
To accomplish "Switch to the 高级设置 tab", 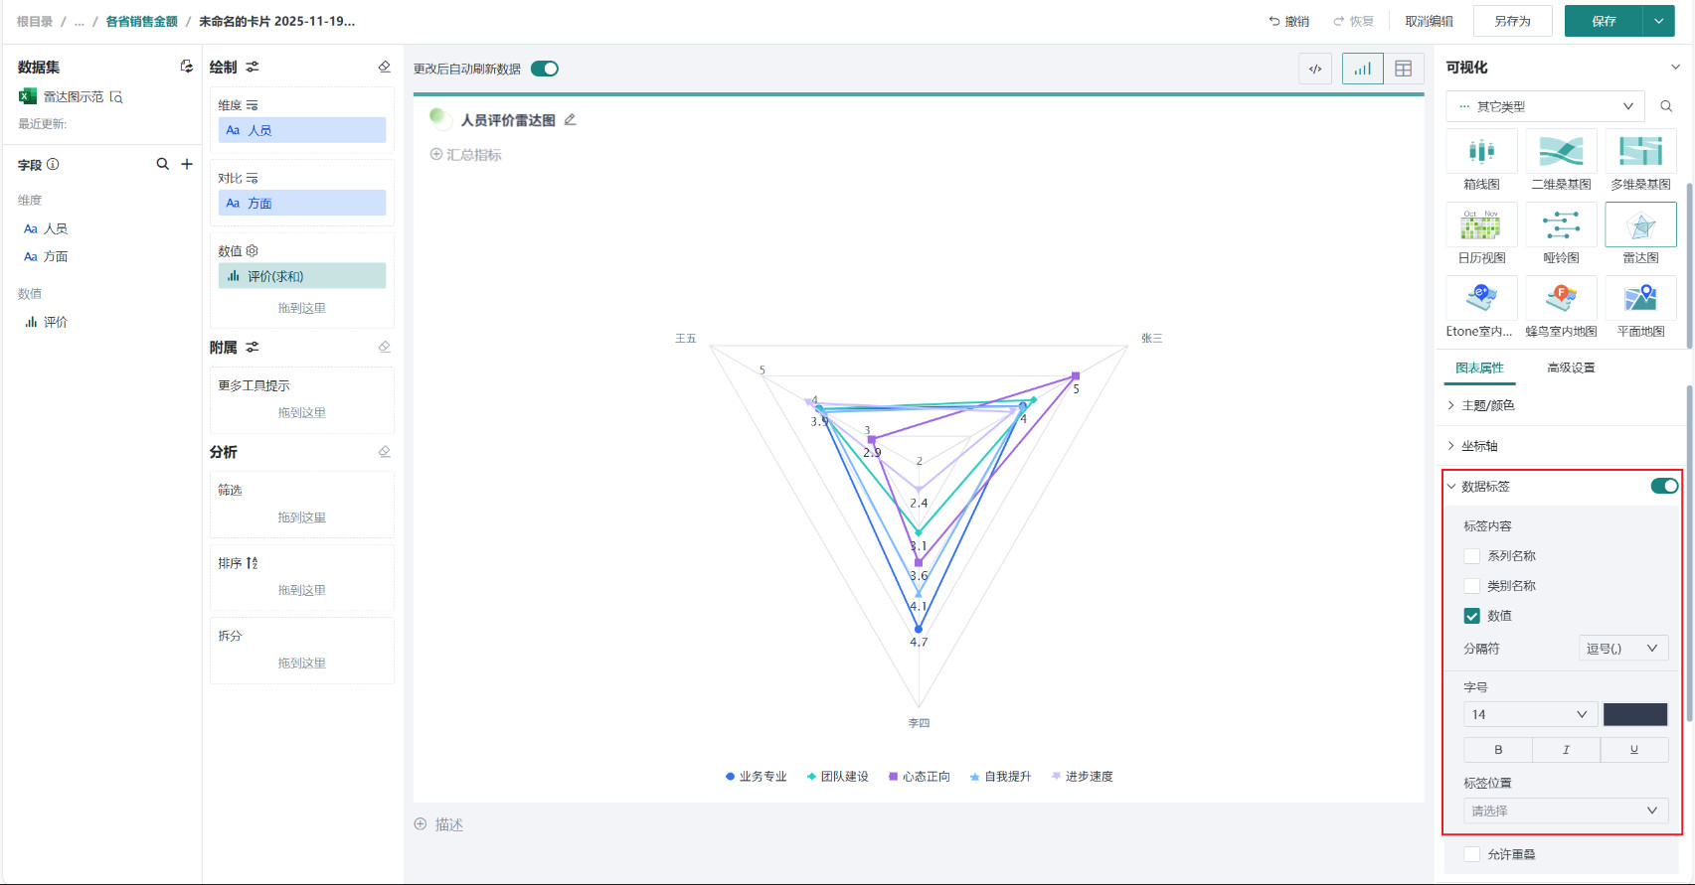I will [x=1571, y=368].
